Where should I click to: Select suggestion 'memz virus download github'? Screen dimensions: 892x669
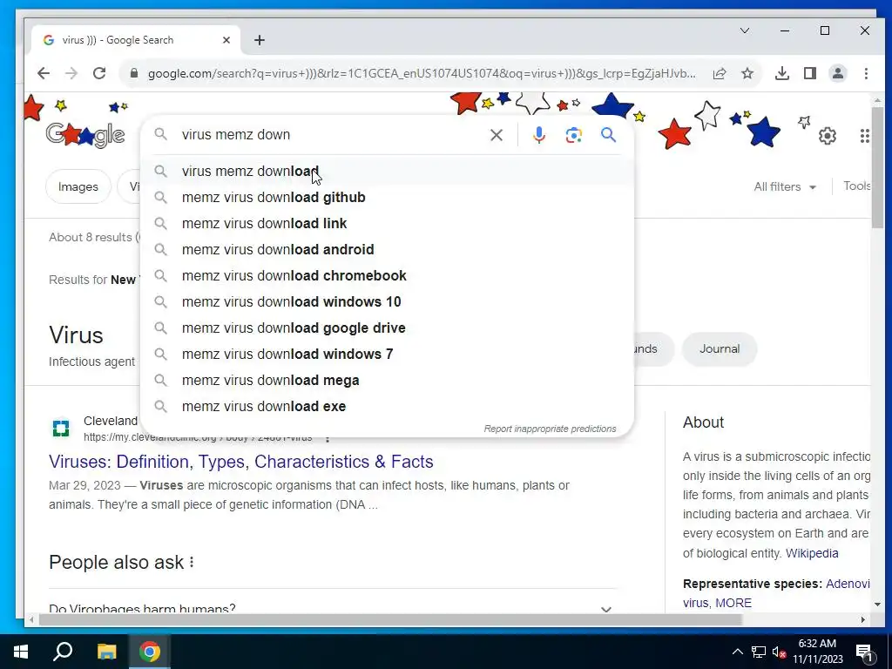point(387,198)
